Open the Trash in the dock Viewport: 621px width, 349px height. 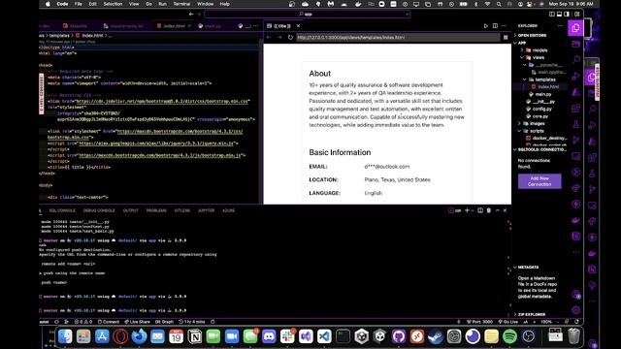(x=573, y=336)
